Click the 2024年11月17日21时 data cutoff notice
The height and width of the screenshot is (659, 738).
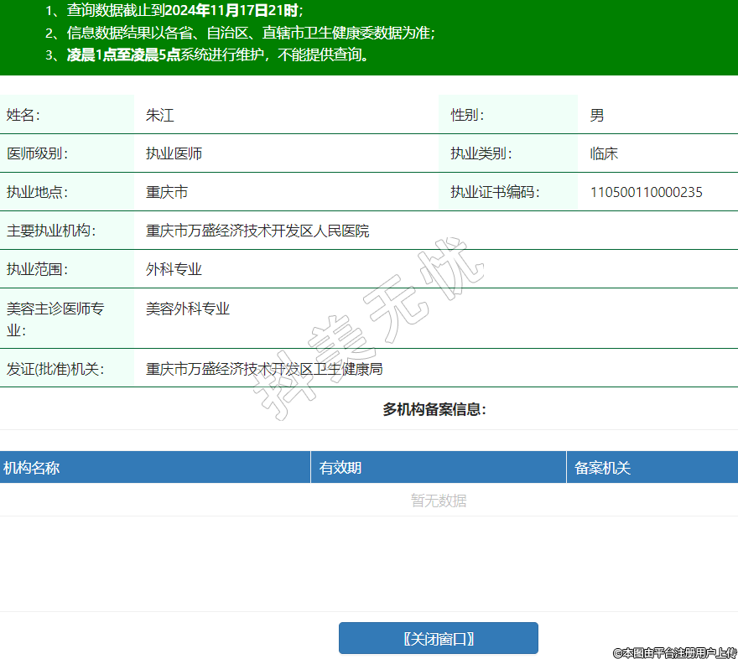(x=232, y=11)
